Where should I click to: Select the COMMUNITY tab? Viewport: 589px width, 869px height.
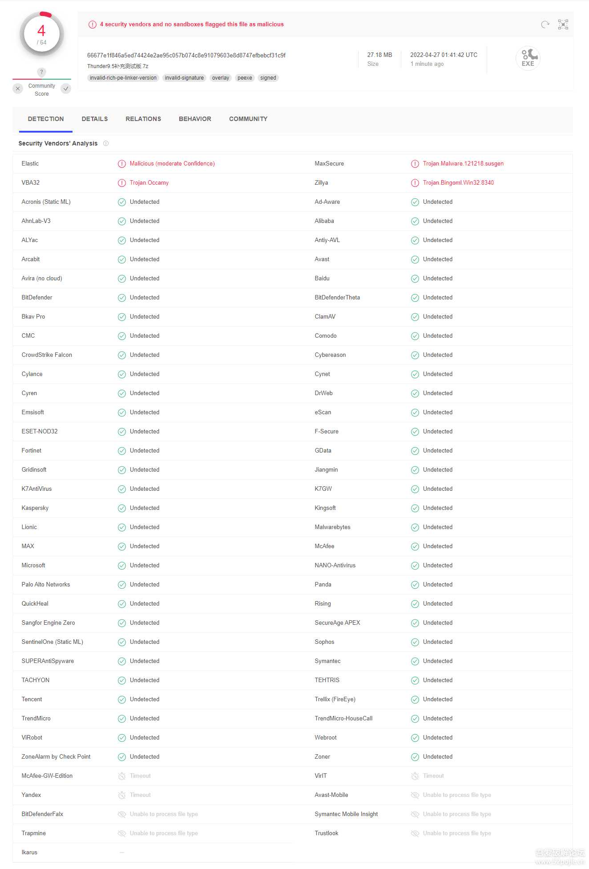(x=248, y=119)
